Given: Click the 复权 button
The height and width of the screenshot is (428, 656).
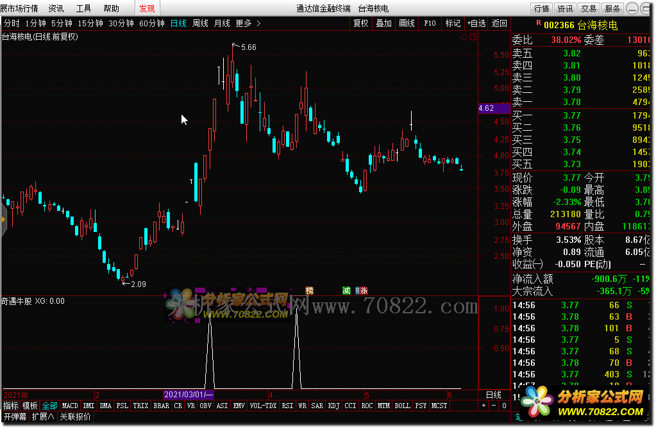Looking at the screenshot, I should pos(360,24).
